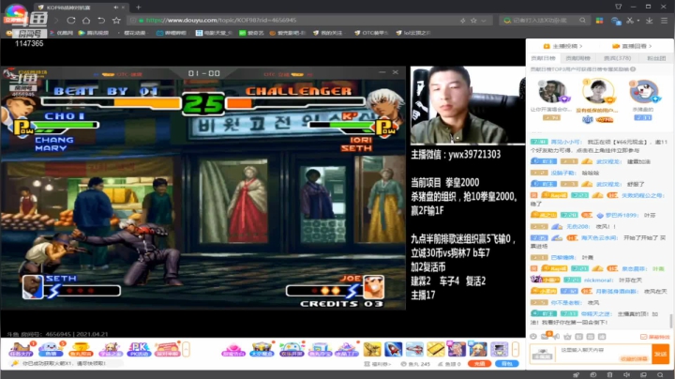
Task: Open the 电影天堂 bookmark
Action: pos(214,33)
